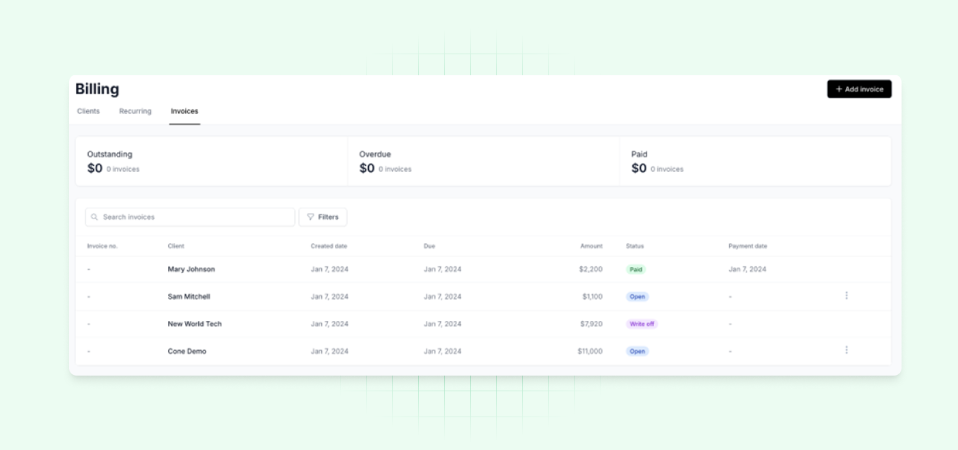Open the three-dot menu on Sam Mitchell's row
Viewport: 958px width, 450px height.
pos(846,296)
